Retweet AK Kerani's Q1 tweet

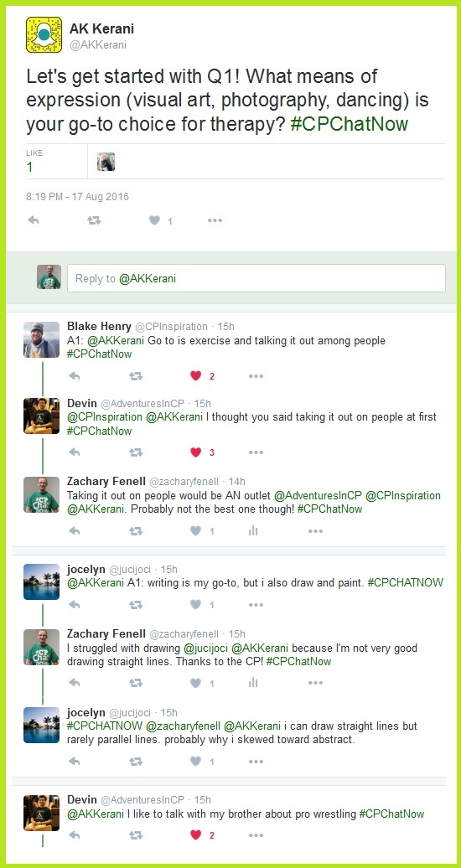(x=94, y=220)
